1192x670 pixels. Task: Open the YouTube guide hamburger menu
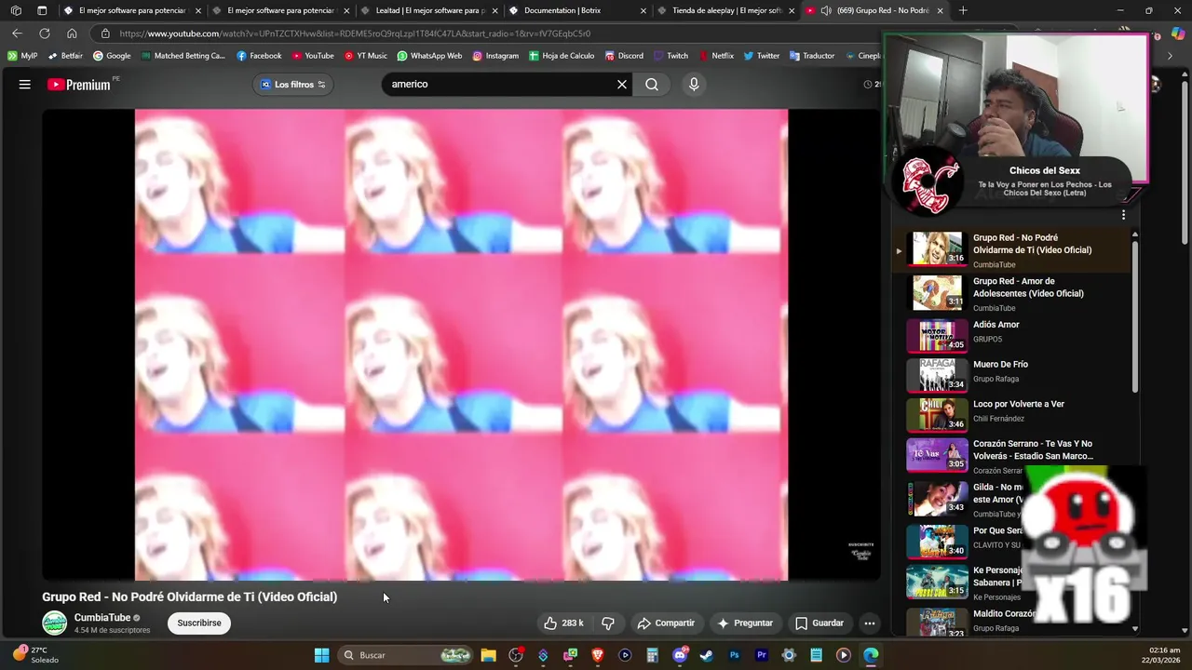pyautogui.click(x=25, y=85)
